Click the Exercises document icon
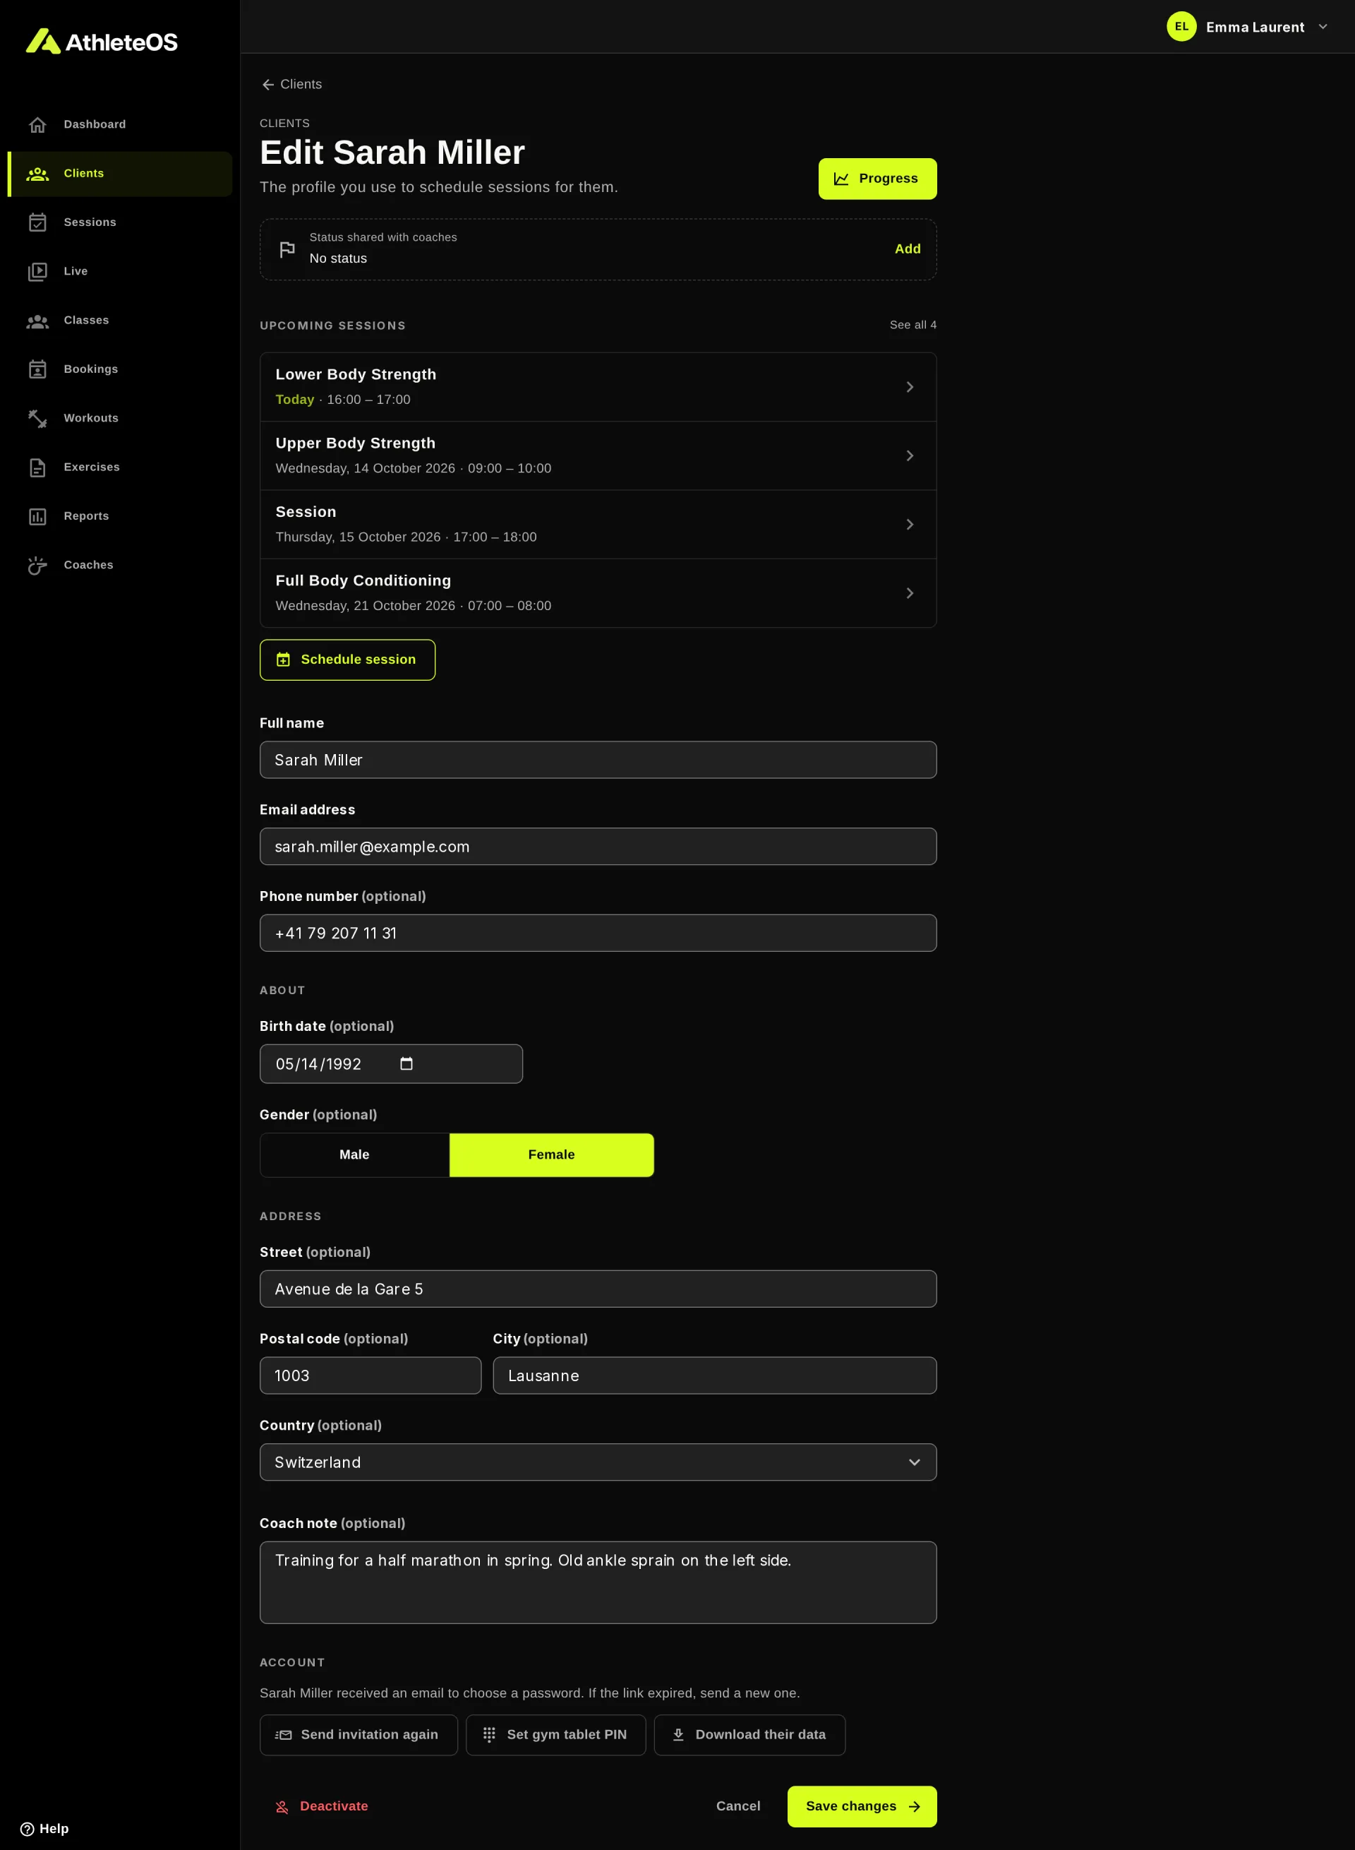This screenshot has width=1355, height=1850. point(37,467)
